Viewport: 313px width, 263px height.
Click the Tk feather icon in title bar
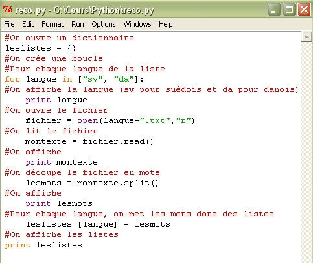pos(7,10)
